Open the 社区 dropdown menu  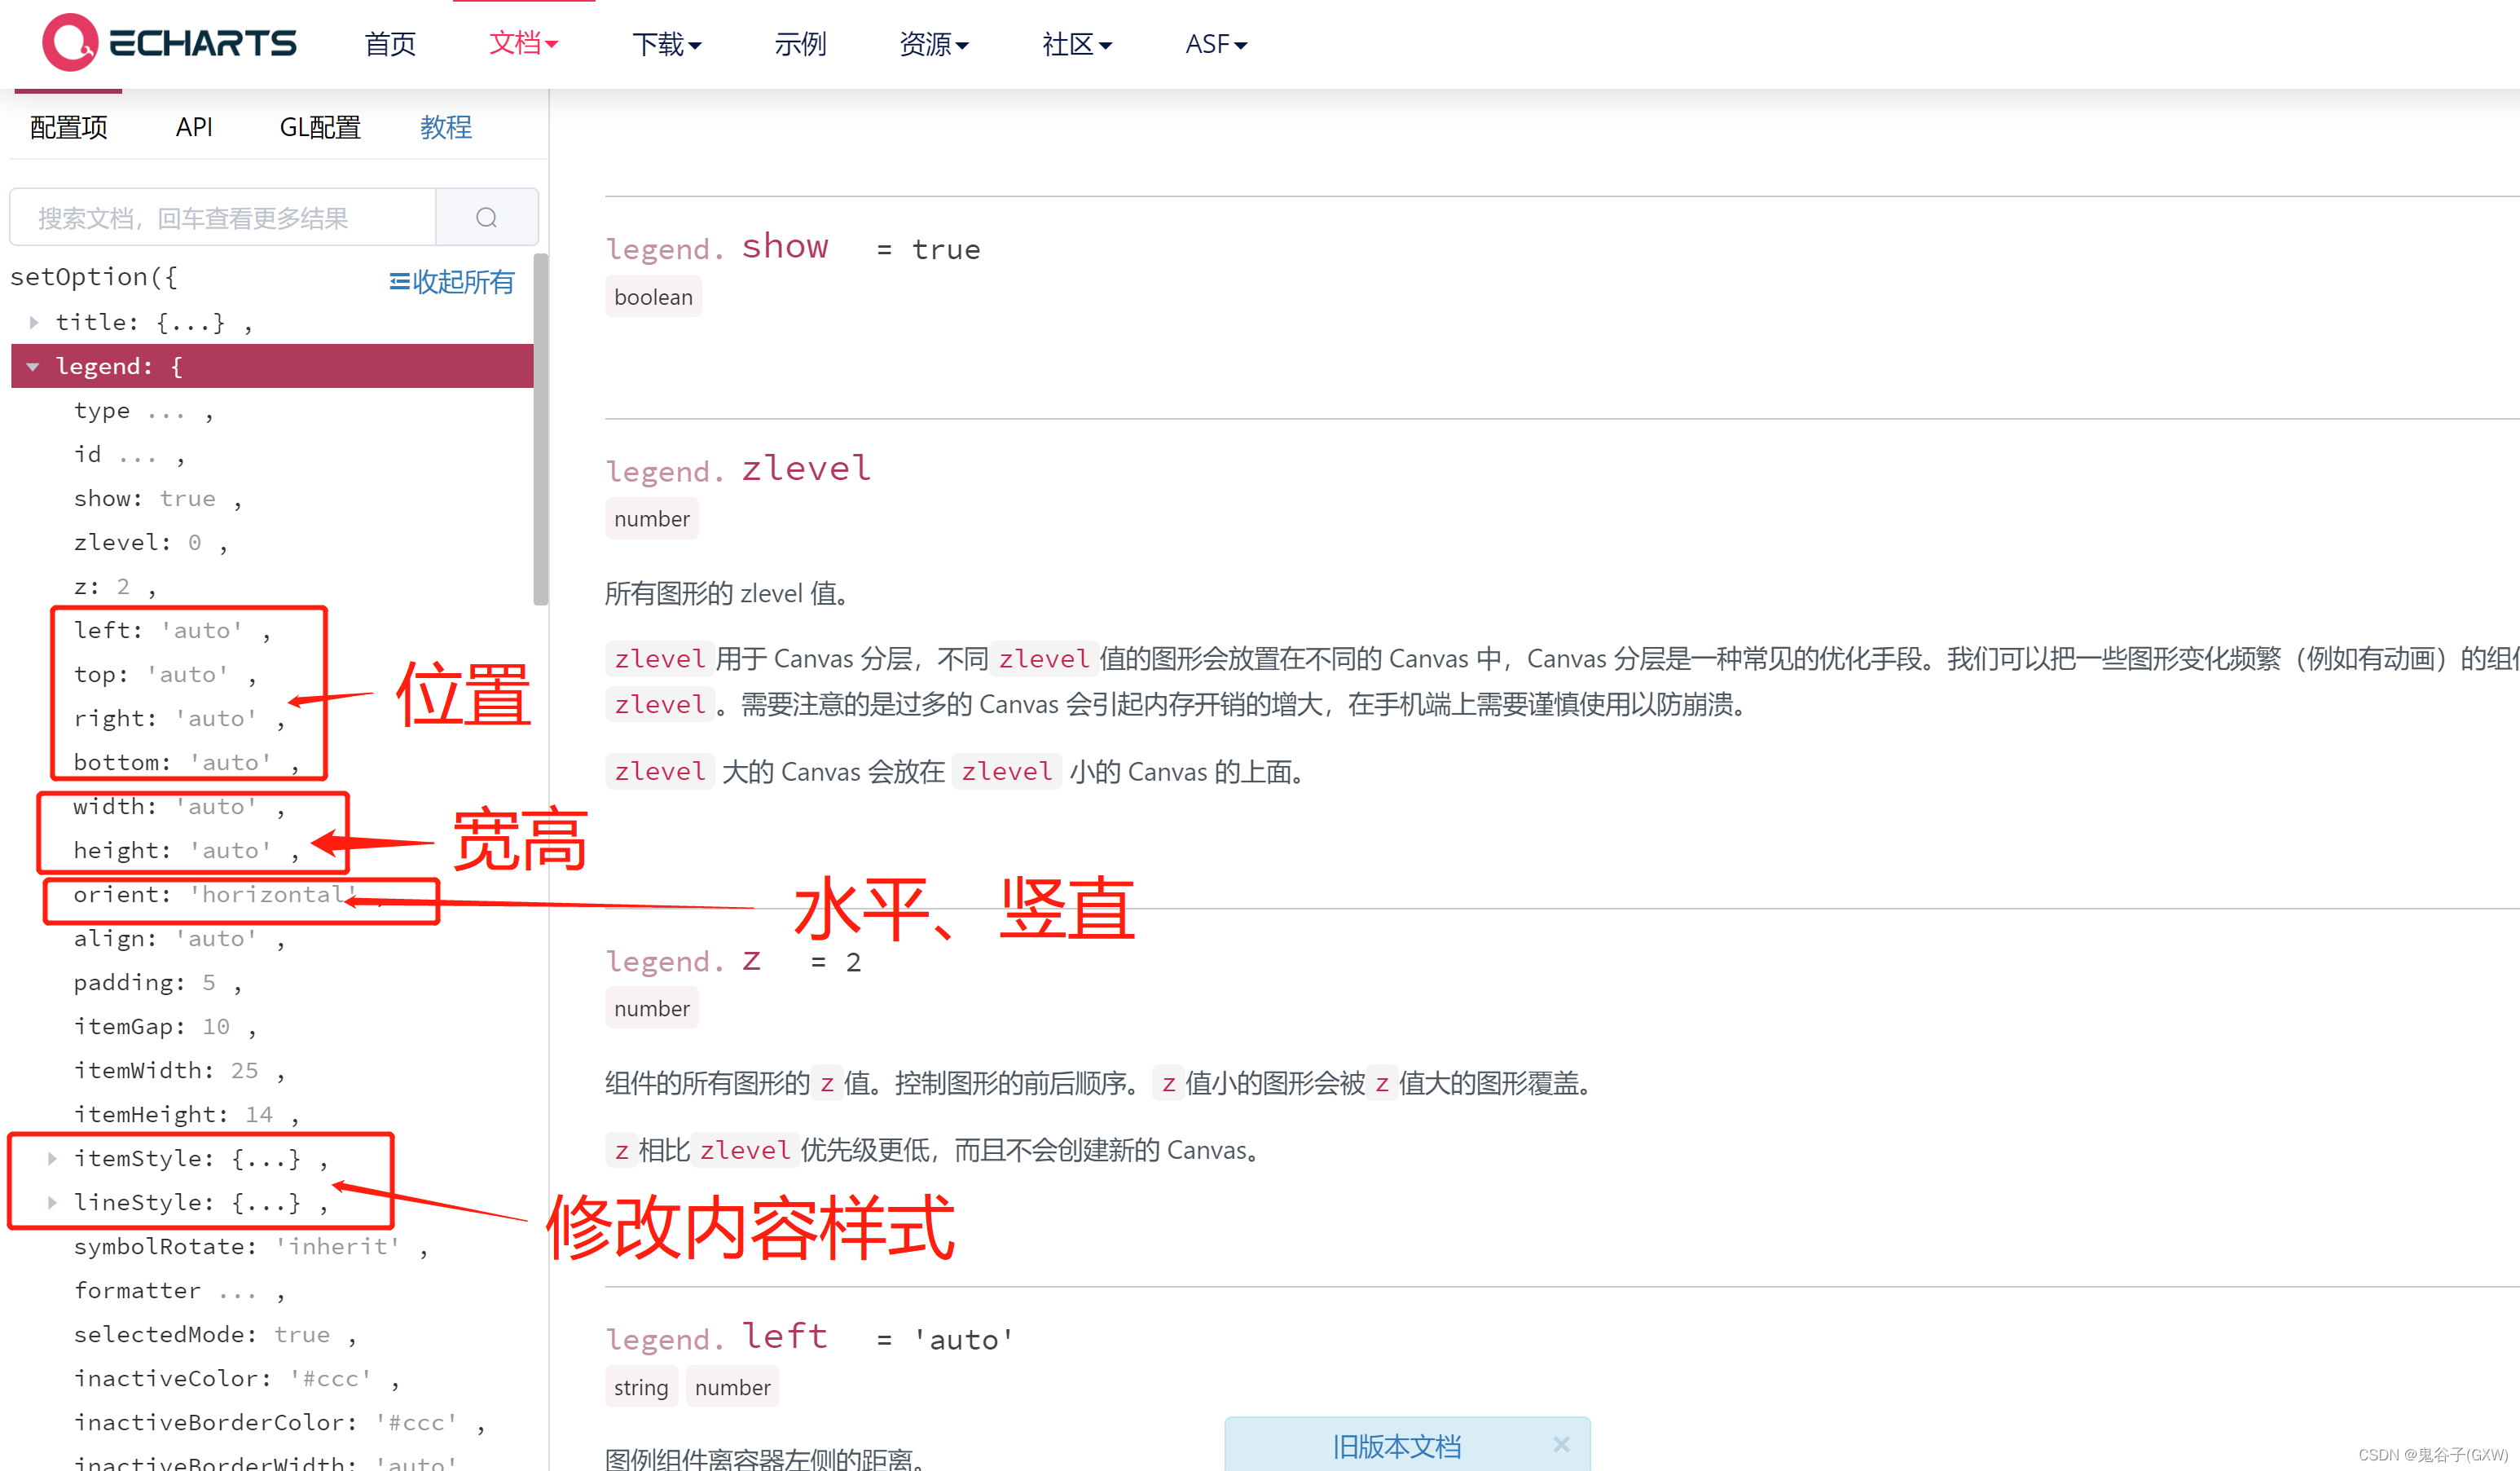[1077, 44]
